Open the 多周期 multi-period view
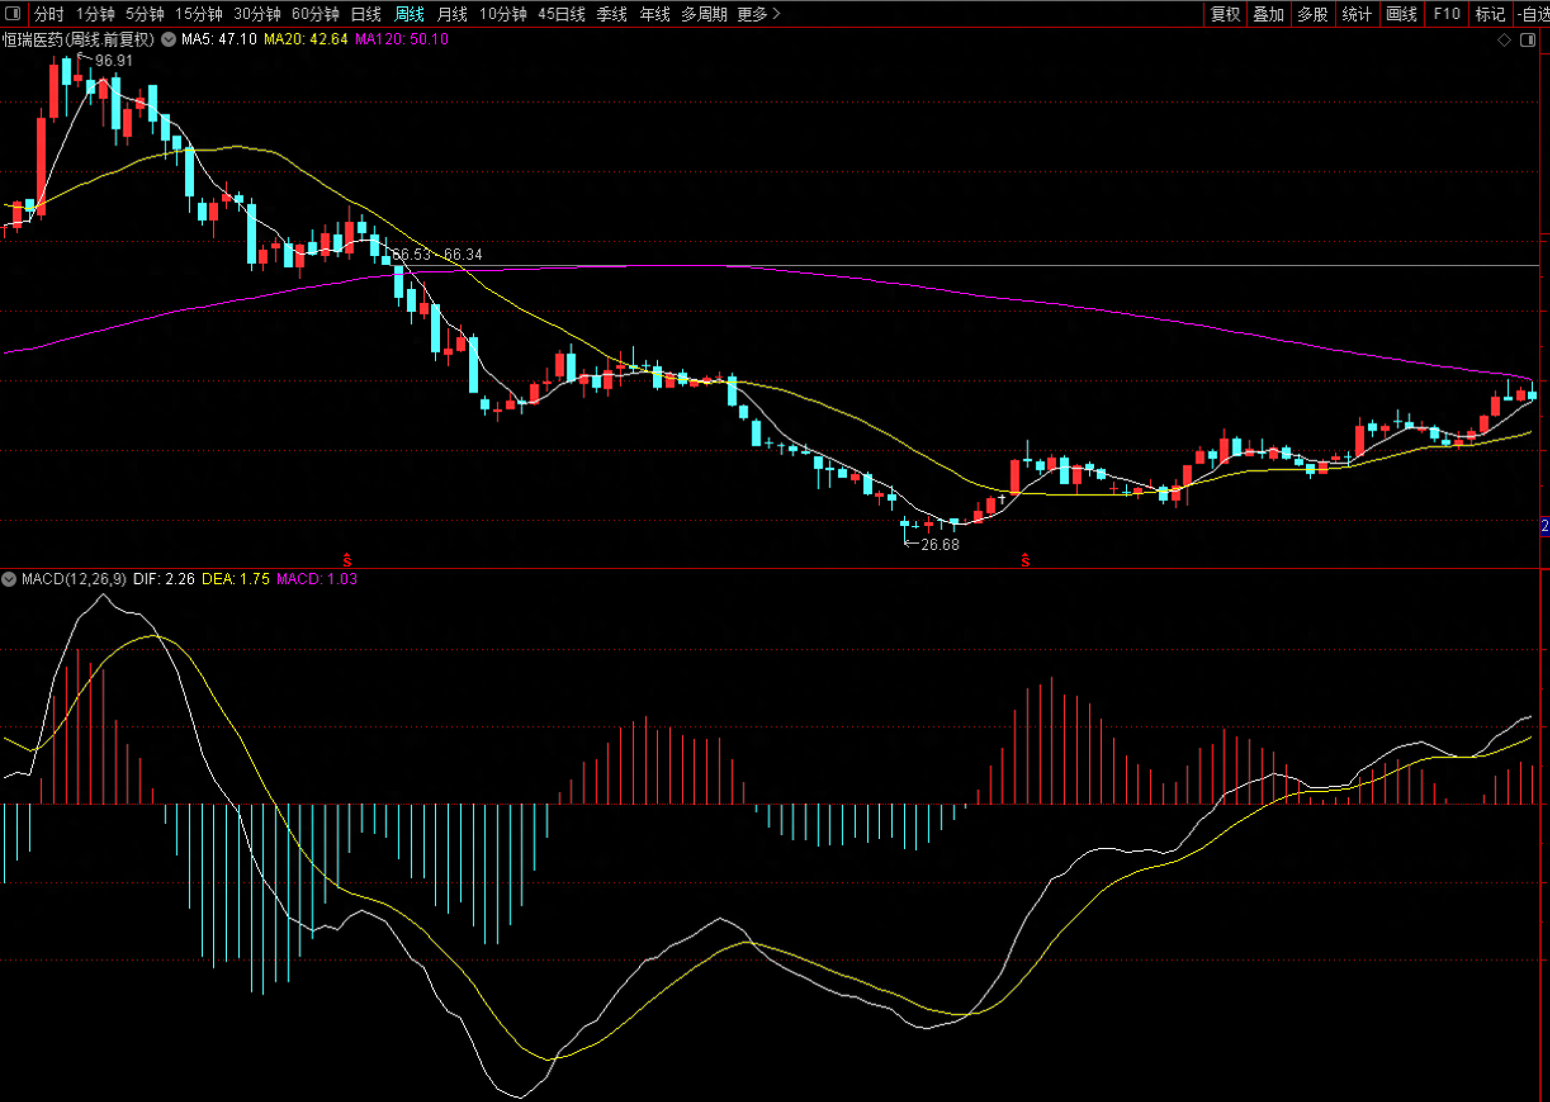The image size is (1550, 1102). pos(704,13)
